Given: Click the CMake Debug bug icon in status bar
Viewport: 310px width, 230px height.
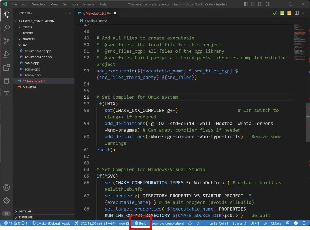Looking at the screenshot, I should point(190,223).
